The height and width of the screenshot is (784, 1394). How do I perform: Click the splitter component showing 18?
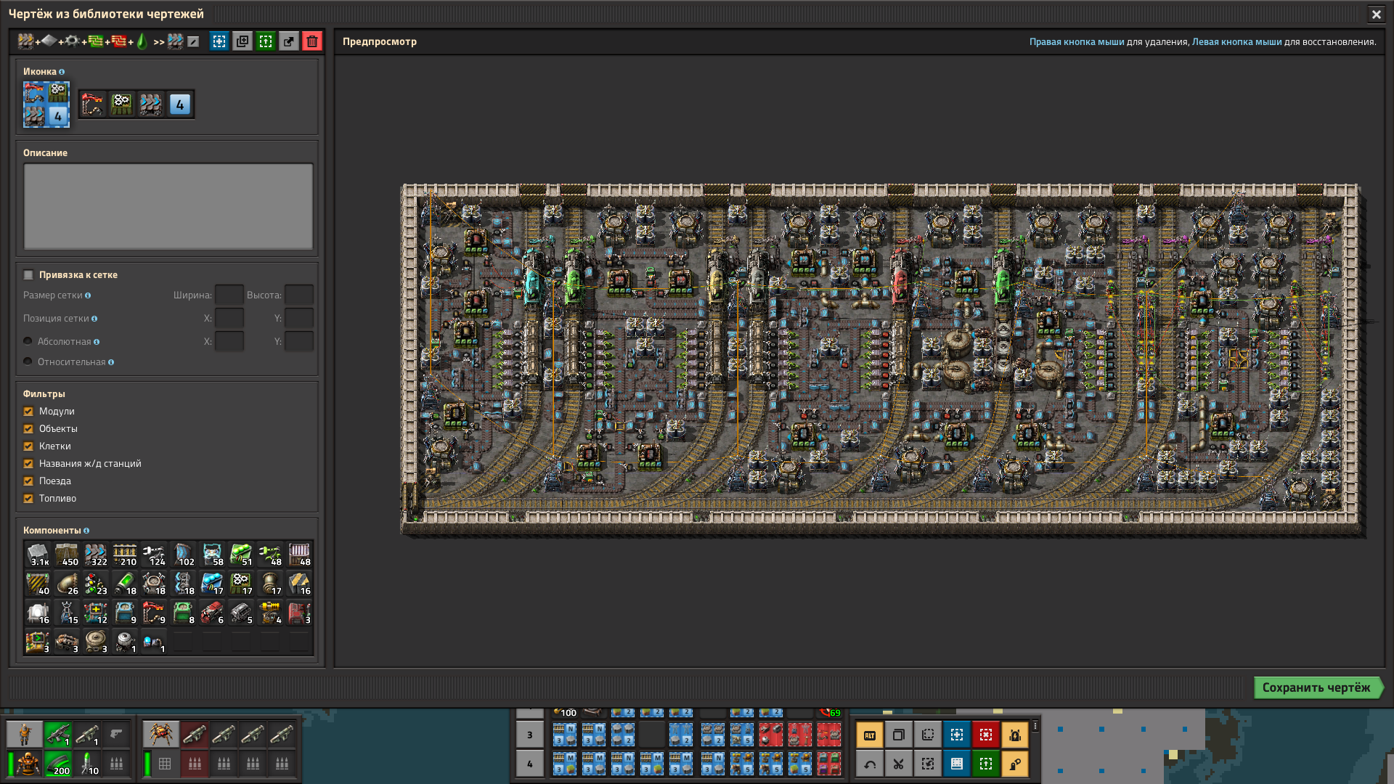(183, 584)
